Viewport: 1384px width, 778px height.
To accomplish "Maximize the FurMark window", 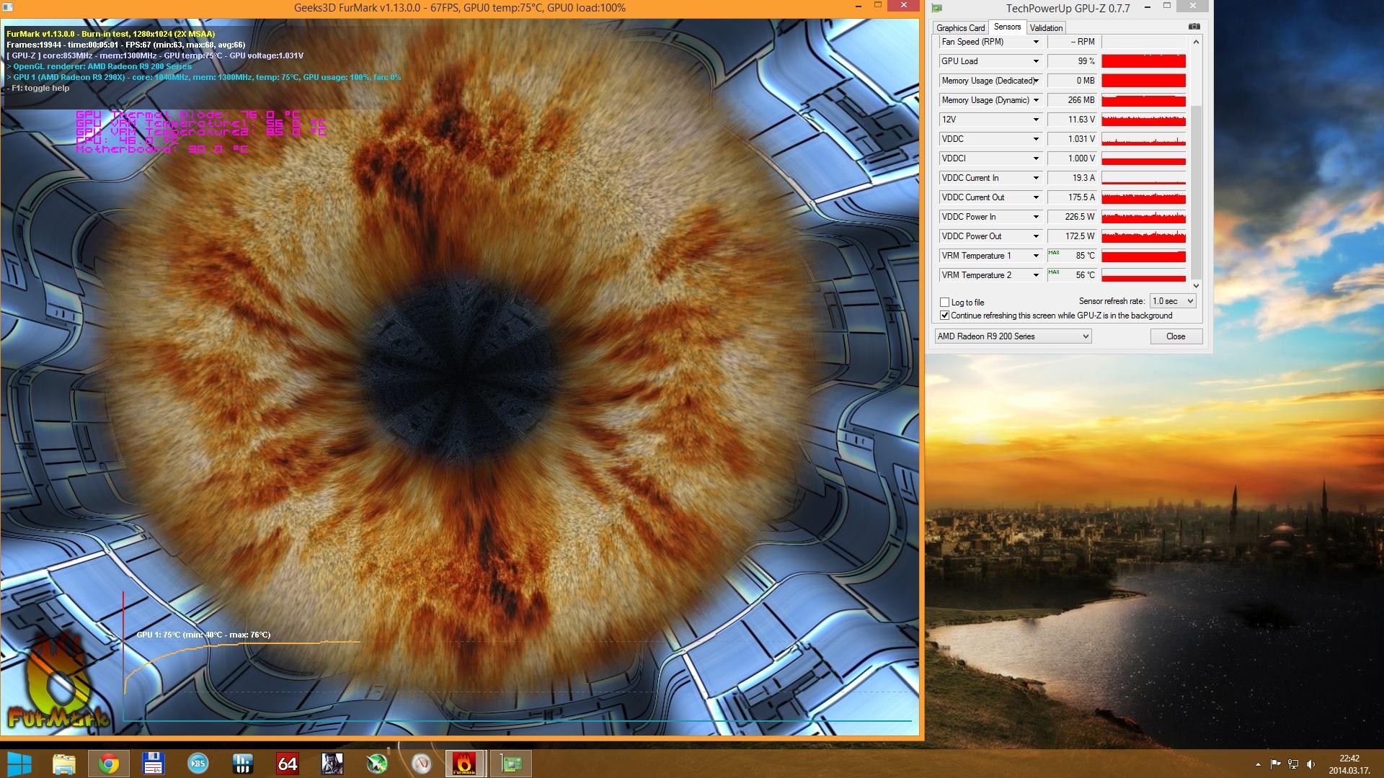I will (877, 6).
